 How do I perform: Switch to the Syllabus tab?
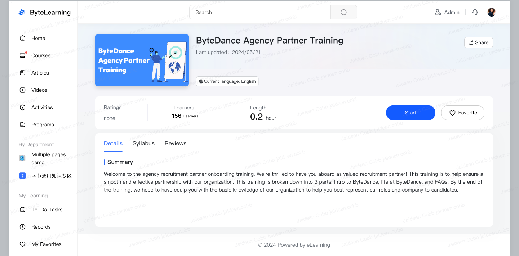(143, 143)
